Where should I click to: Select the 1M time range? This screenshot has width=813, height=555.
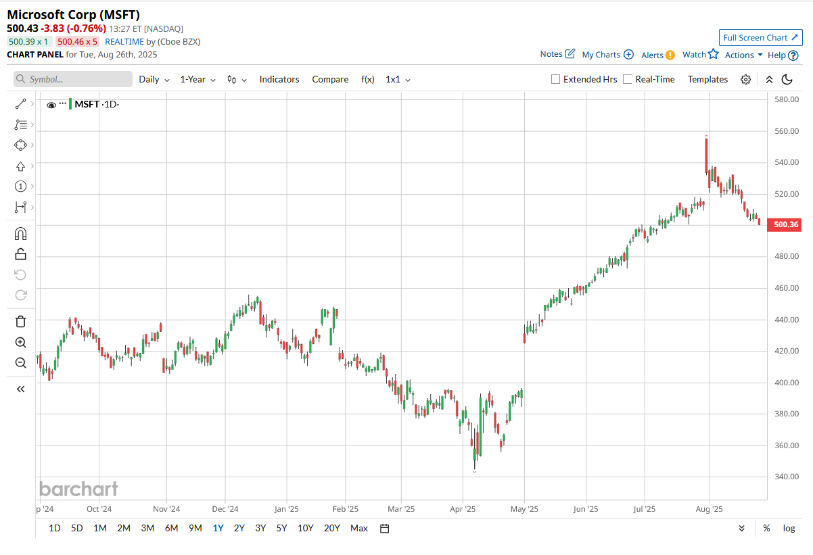coord(100,528)
